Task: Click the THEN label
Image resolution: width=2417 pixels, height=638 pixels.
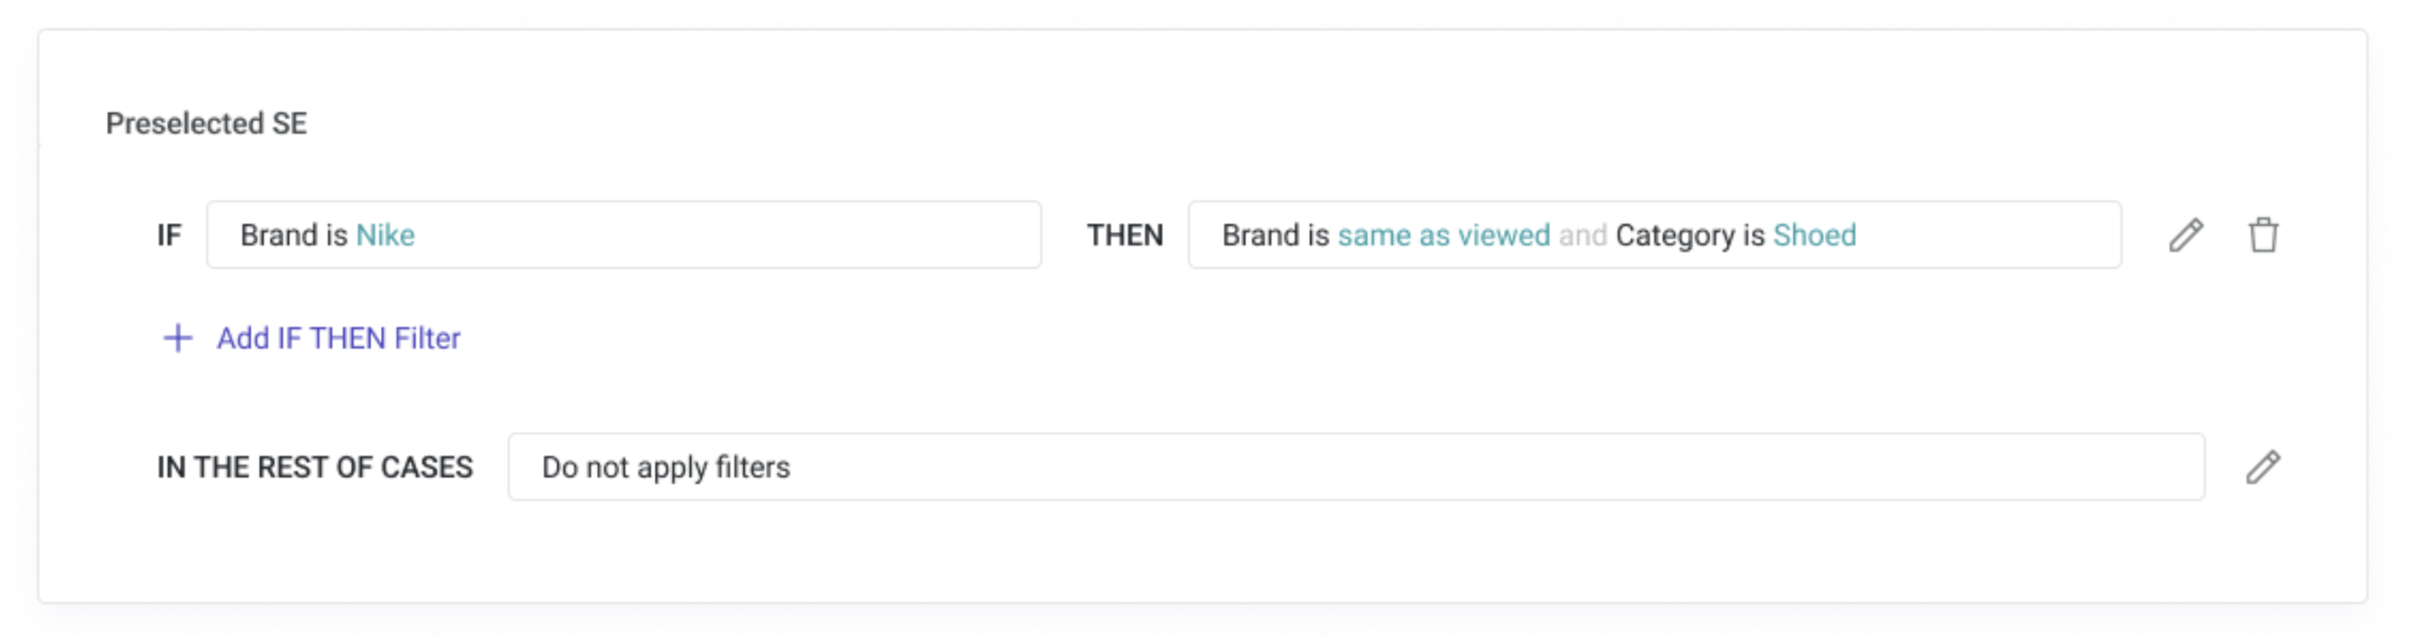Action: [1124, 234]
